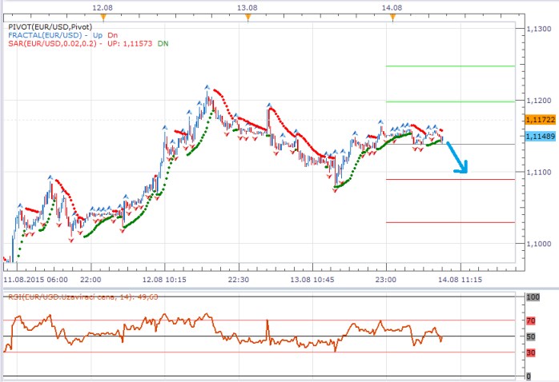Click the blue downward forecast arrow
559x382 pixels.
[x=457, y=157]
